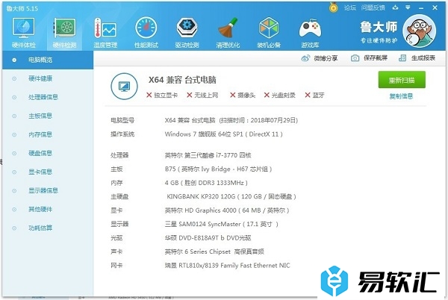The height and width of the screenshot is (300, 448).
Task: Open 装机必备 essential software cube icon
Action: pos(269,28)
